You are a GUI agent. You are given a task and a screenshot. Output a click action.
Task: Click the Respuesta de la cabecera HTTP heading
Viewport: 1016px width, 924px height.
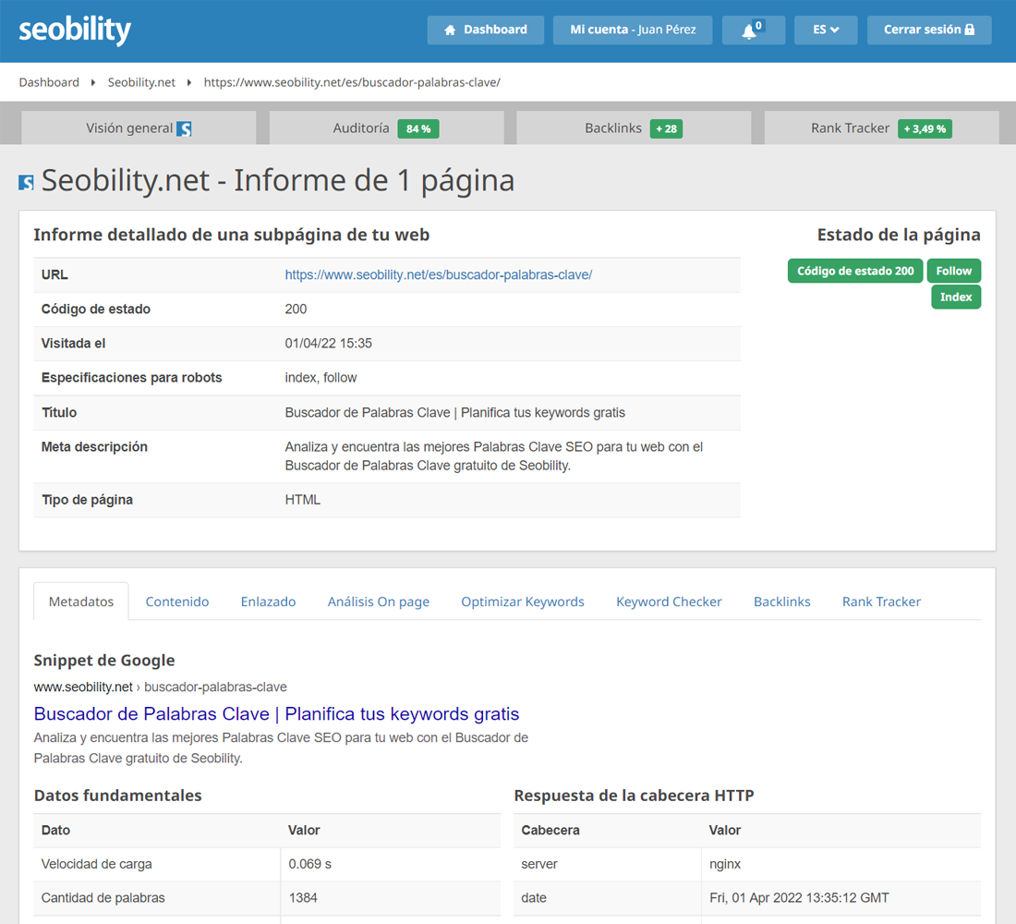pos(634,795)
